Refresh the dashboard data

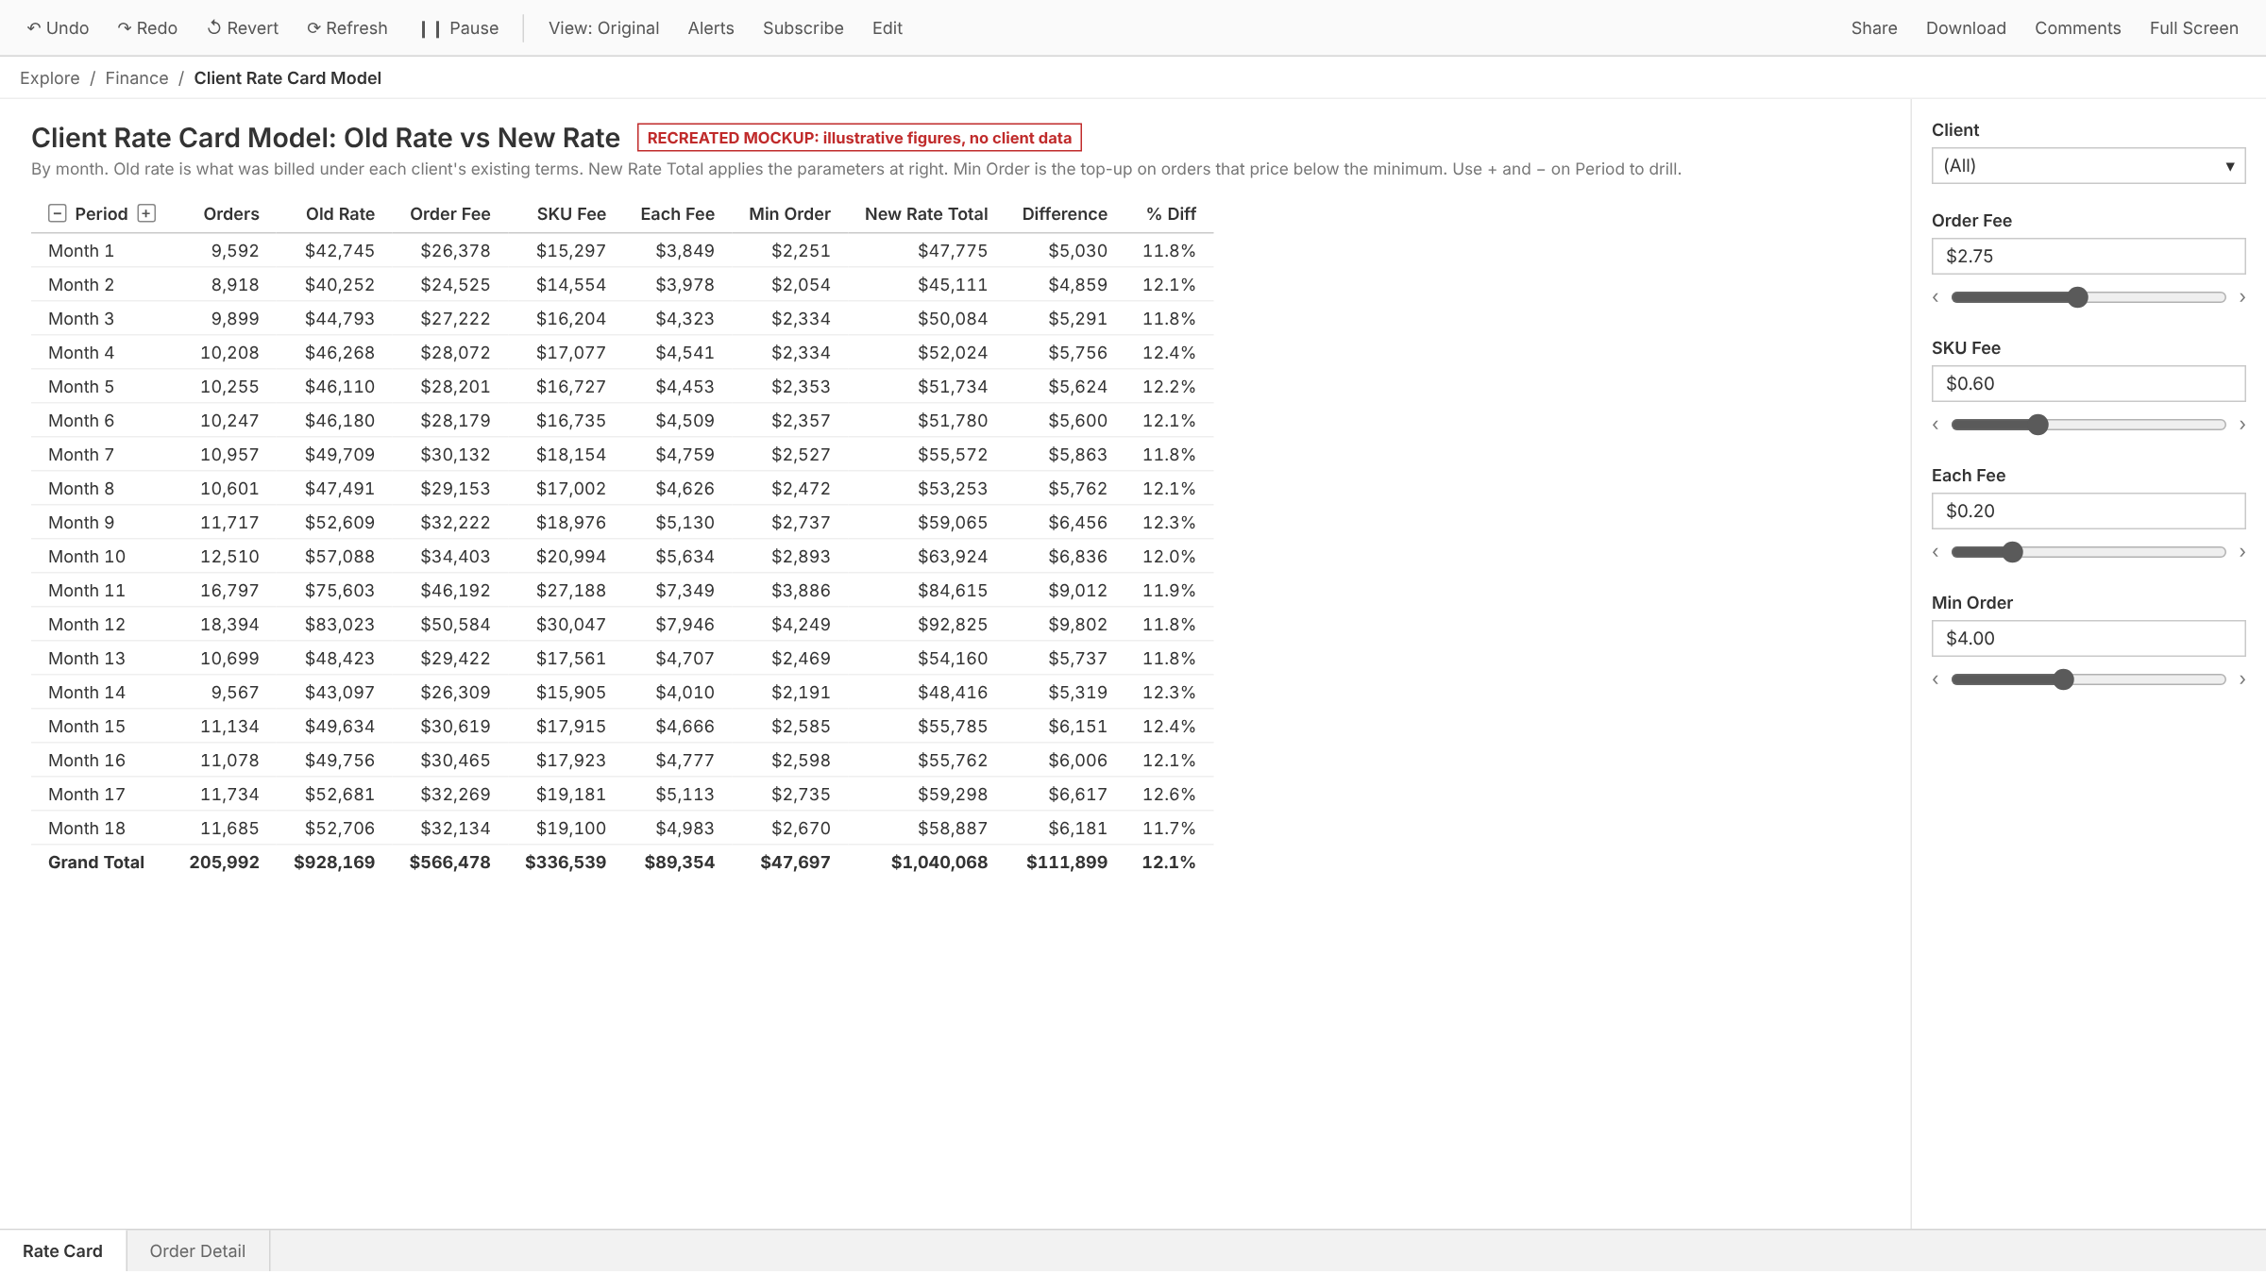tap(347, 28)
